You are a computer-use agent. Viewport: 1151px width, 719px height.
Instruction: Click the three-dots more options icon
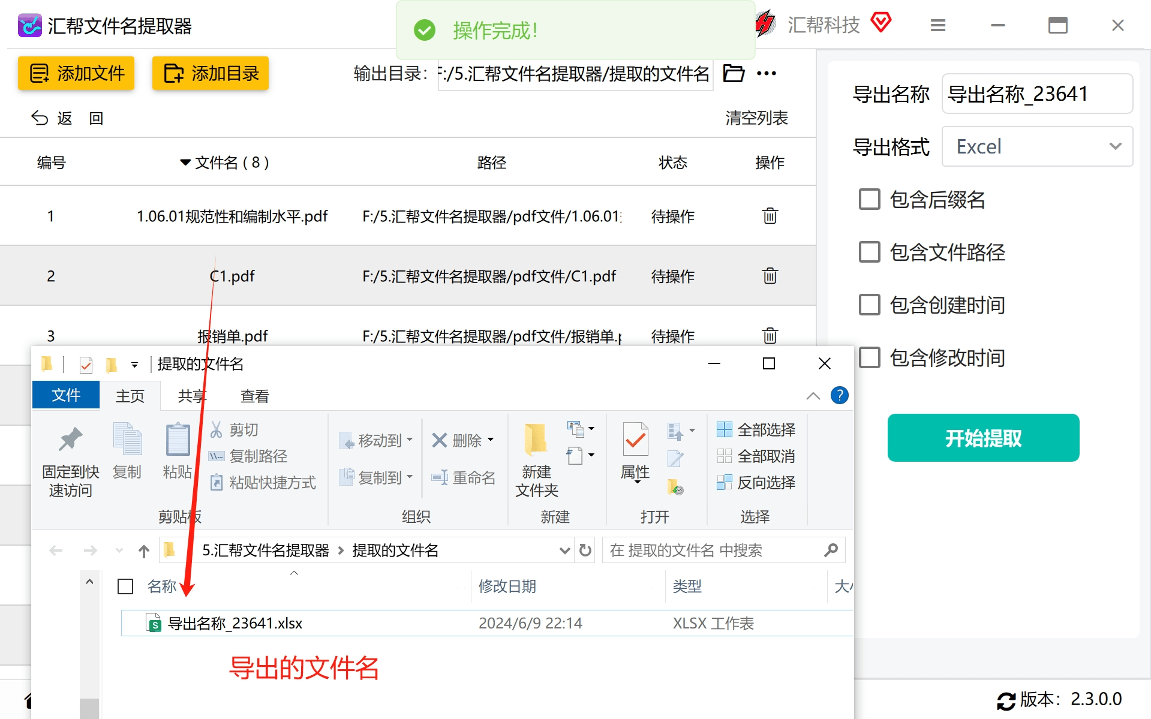[766, 73]
